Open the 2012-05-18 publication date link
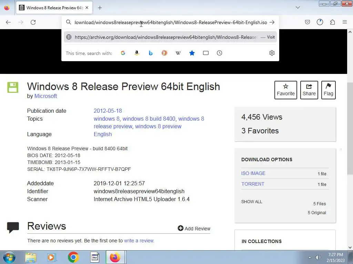 [x=108, y=111]
